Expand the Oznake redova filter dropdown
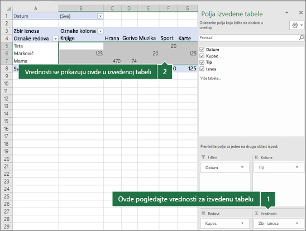 coord(55,38)
